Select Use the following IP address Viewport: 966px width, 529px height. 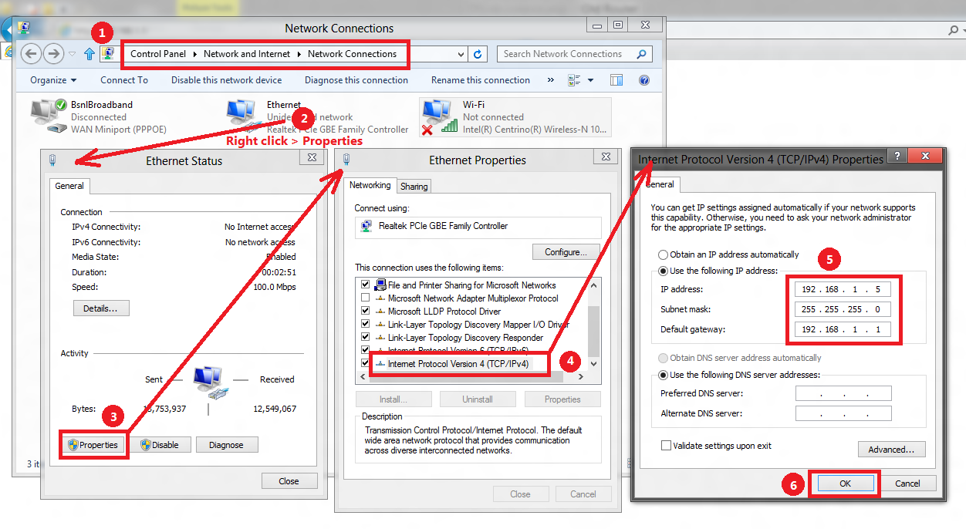point(663,271)
